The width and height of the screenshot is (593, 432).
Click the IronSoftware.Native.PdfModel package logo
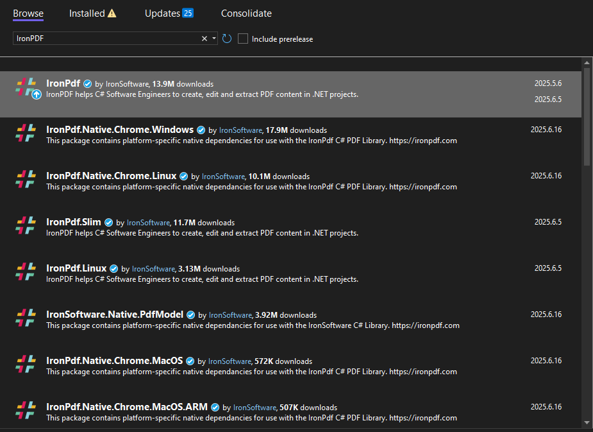tap(26, 318)
